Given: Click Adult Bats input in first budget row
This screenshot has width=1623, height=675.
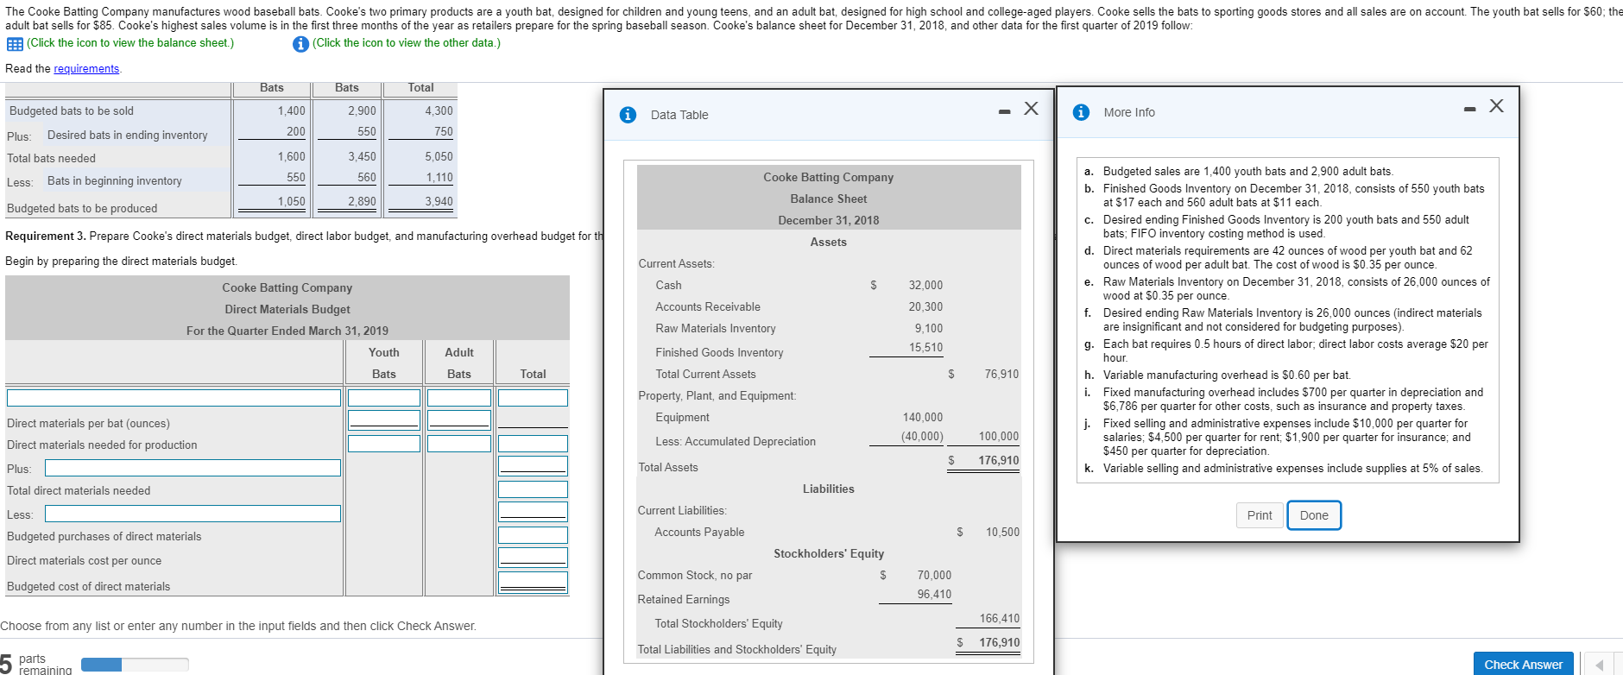Looking at the screenshot, I should [x=459, y=398].
